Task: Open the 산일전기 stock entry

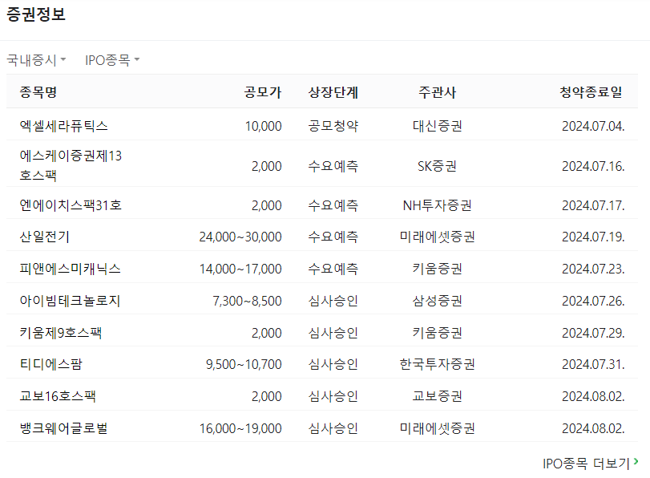Action: (x=45, y=237)
